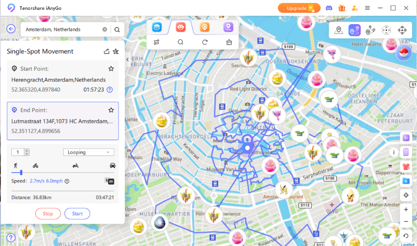Open the Looping mode dropdown

88,152
